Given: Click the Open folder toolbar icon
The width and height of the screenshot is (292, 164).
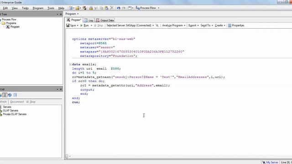Looking at the screenshot, I should 77,8.
